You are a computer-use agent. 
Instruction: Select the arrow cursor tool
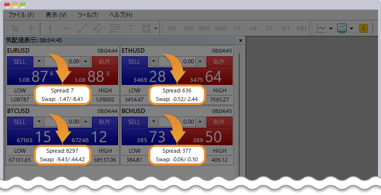[x=15, y=29]
